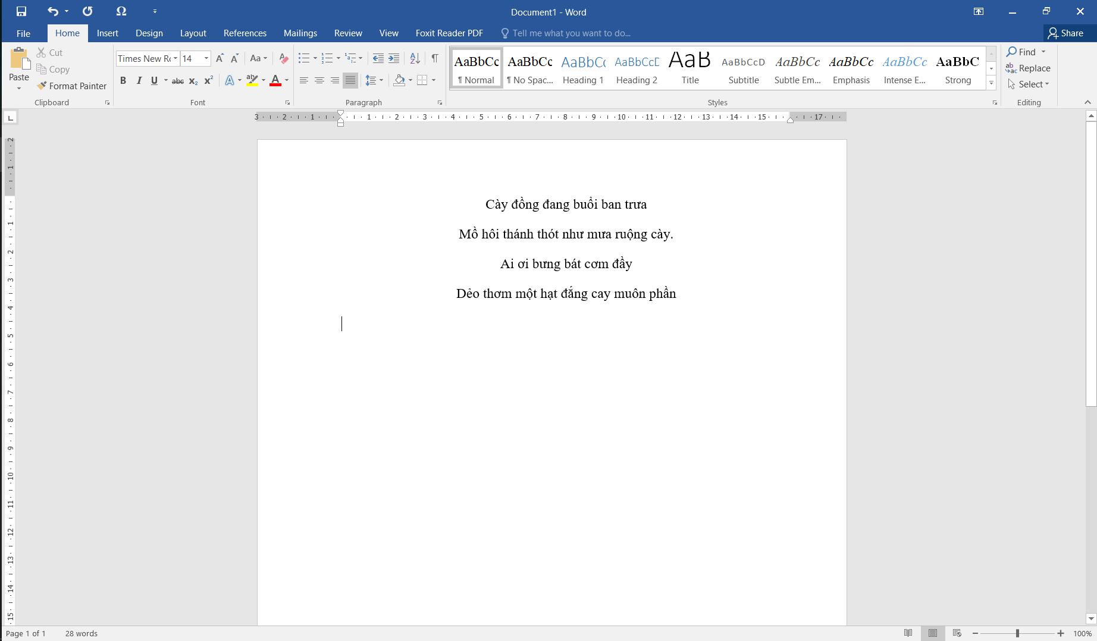Open the font size dropdown

coord(206,58)
